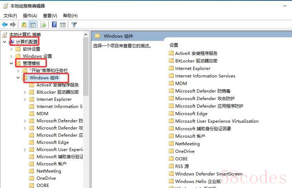Open the Help question mark icon

tap(54, 24)
